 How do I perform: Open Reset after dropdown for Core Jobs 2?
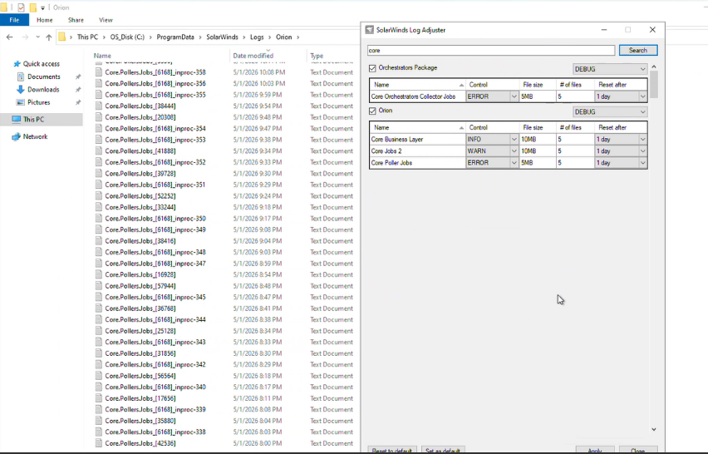coord(621,151)
